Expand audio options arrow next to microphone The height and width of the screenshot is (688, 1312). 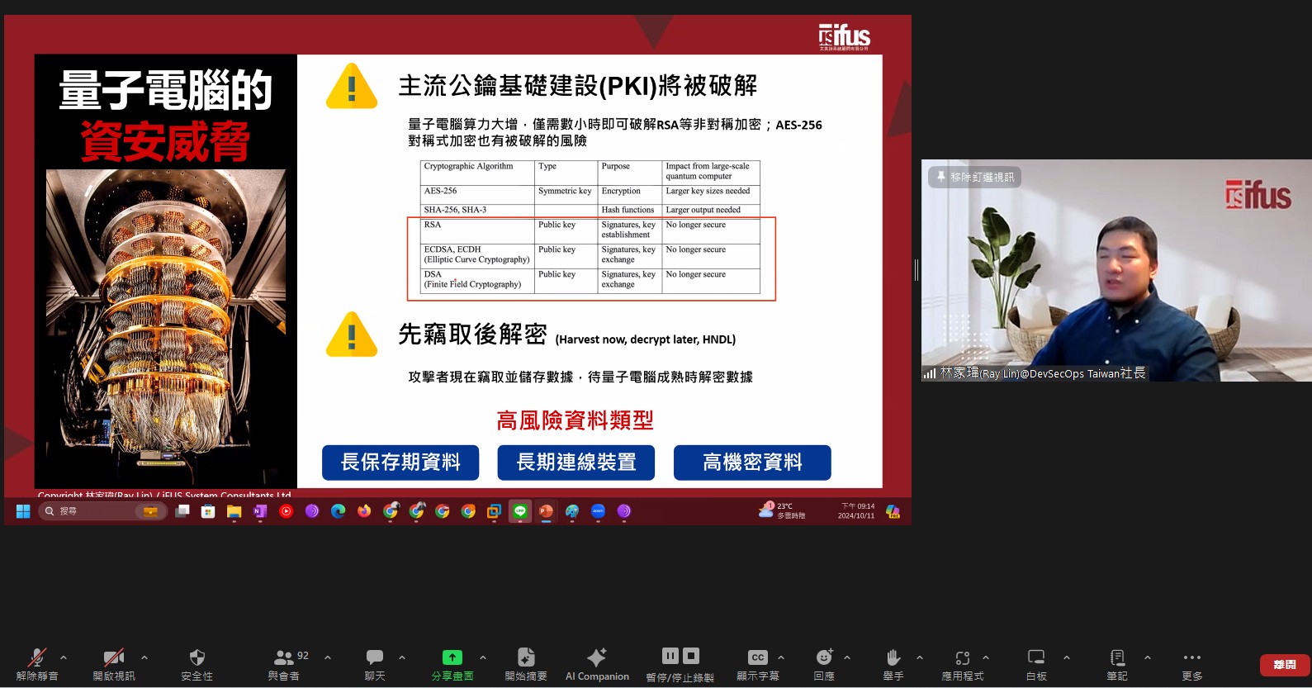pos(64,658)
